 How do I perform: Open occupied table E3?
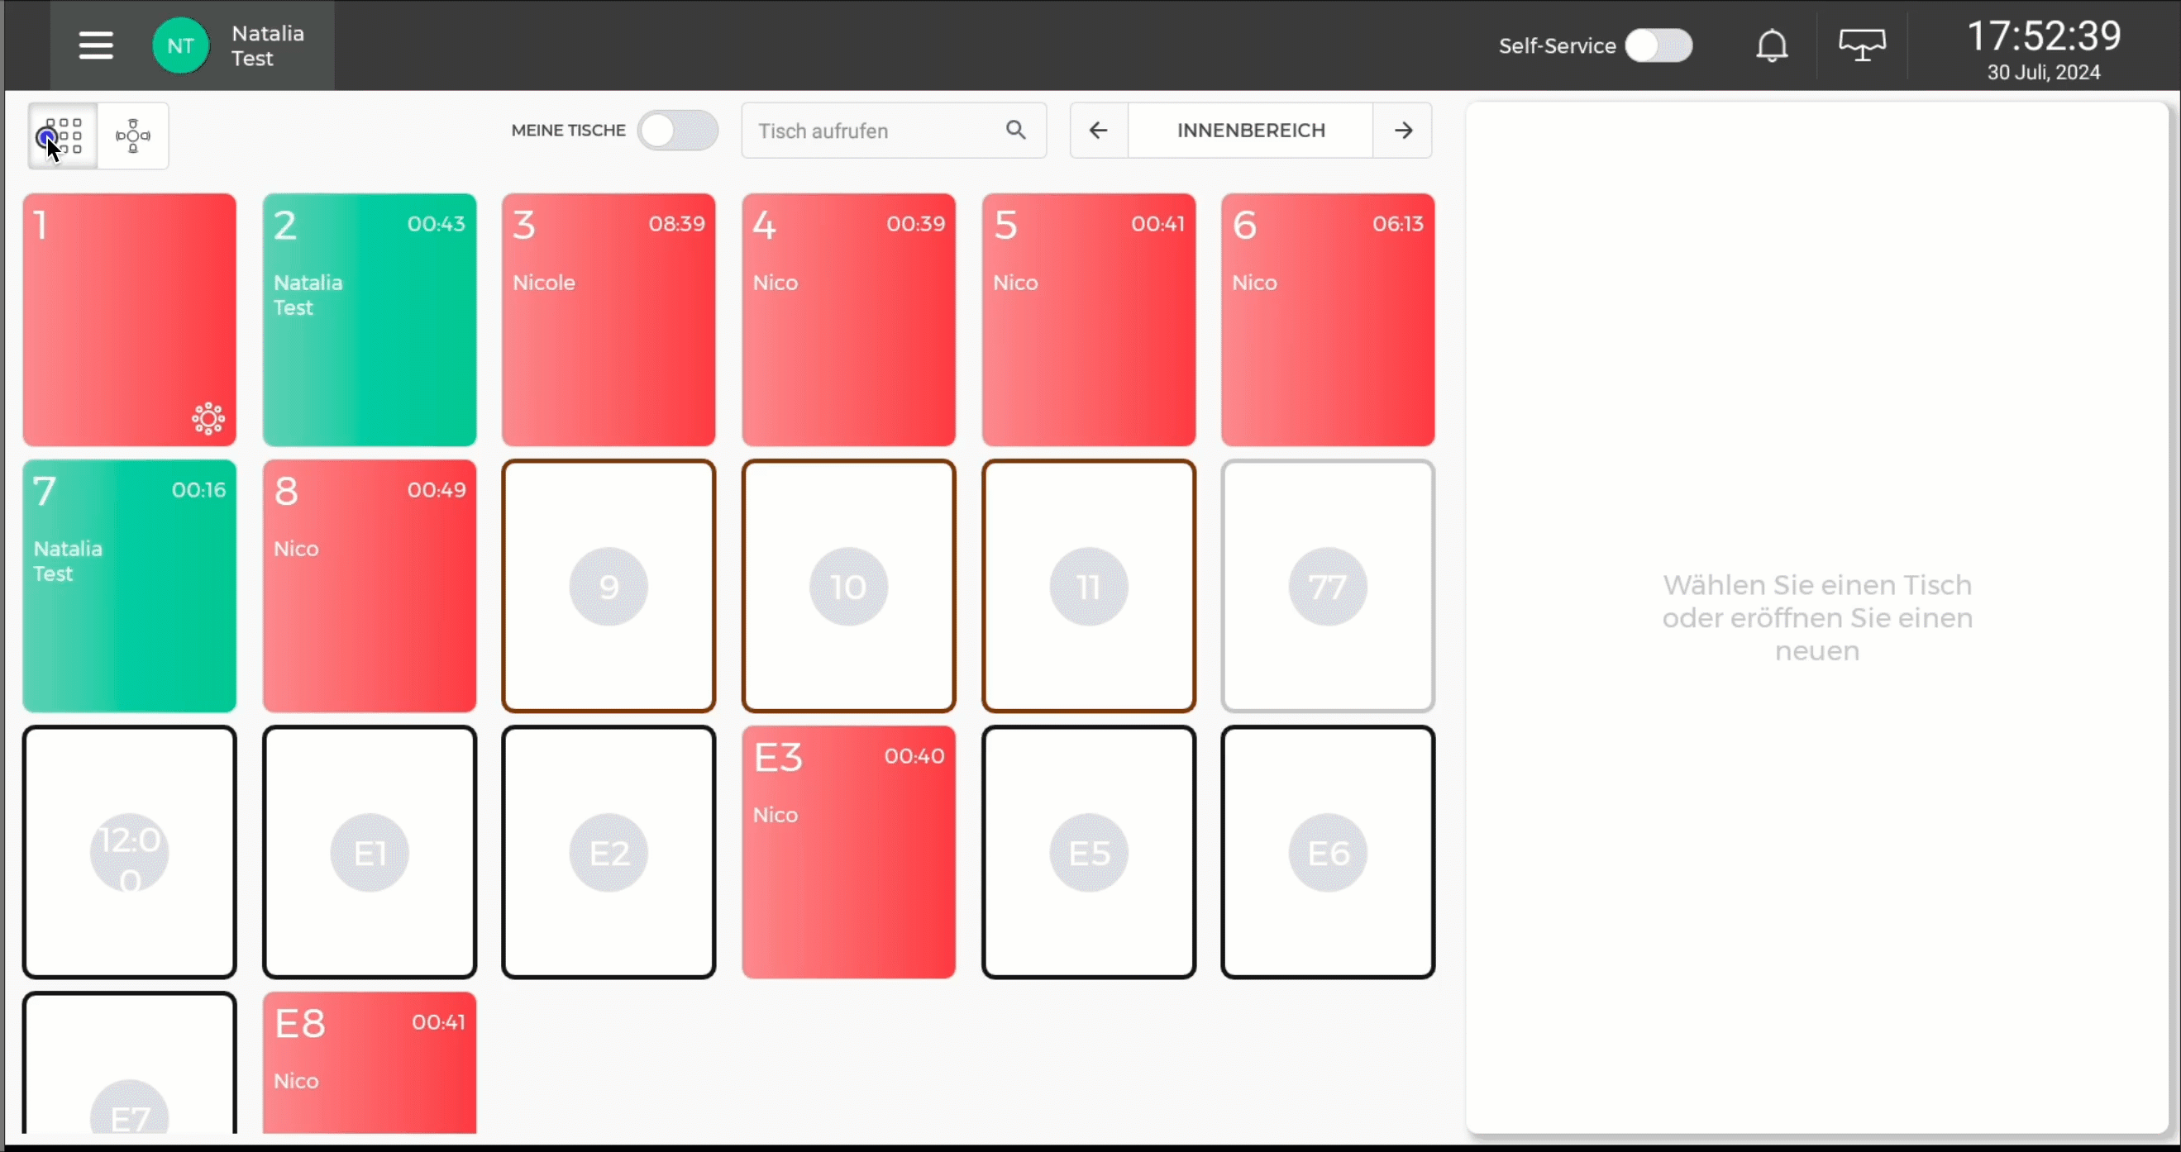pyautogui.click(x=848, y=851)
